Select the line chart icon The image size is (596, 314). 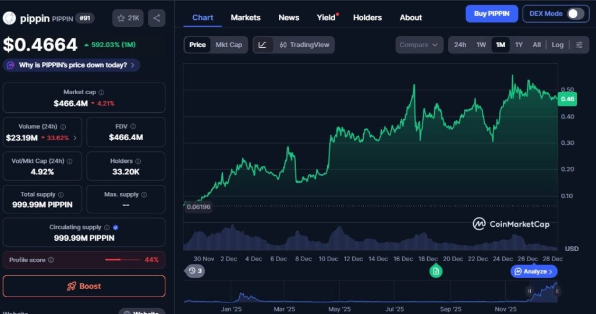pos(262,45)
